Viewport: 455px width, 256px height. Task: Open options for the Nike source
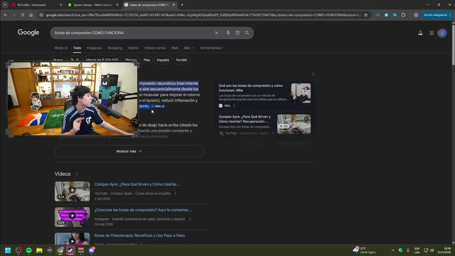(x=234, y=106)
